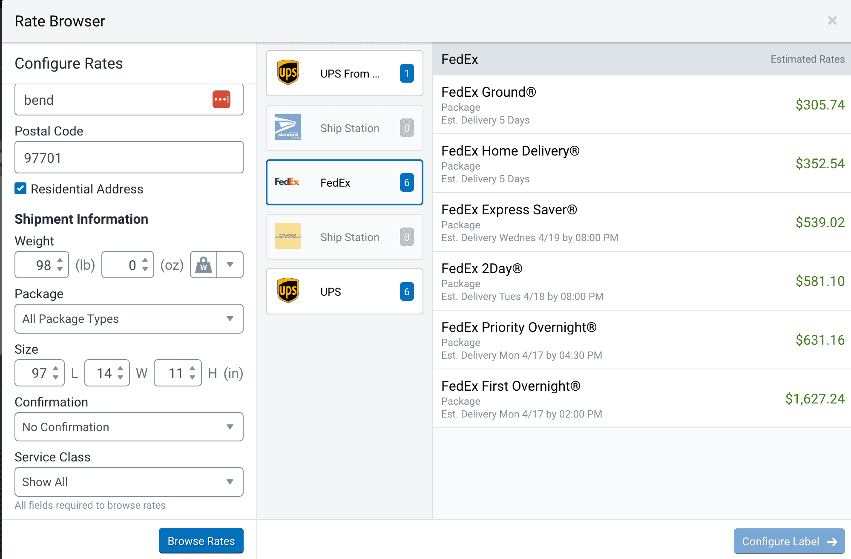Viewport: 851px width, 559px height.
Task: Click the Stamps.com Ship Station zero count badge
Action: (x=407, y=128)
